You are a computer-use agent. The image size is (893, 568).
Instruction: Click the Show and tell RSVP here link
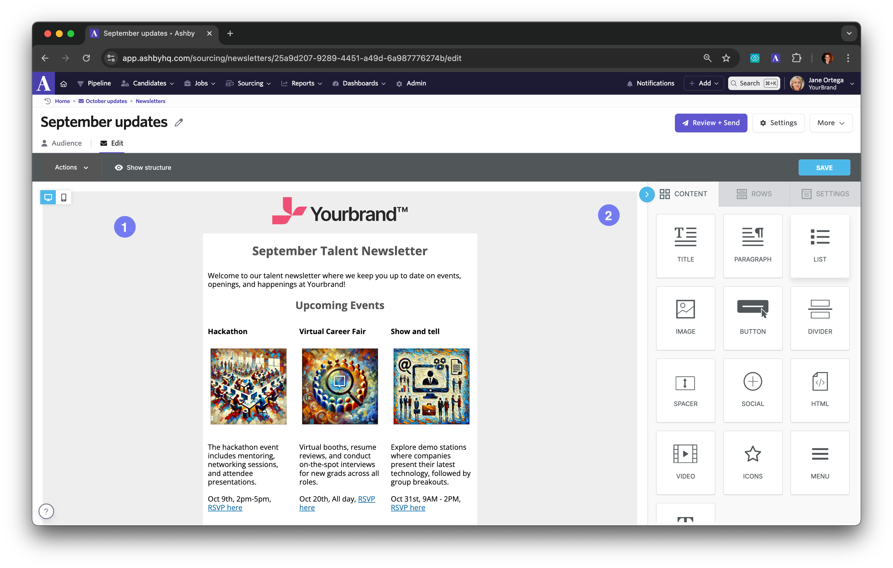(x=408, y=508)
